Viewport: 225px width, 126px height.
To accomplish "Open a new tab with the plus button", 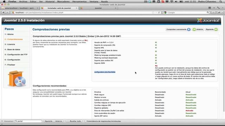I will [214, 8].
